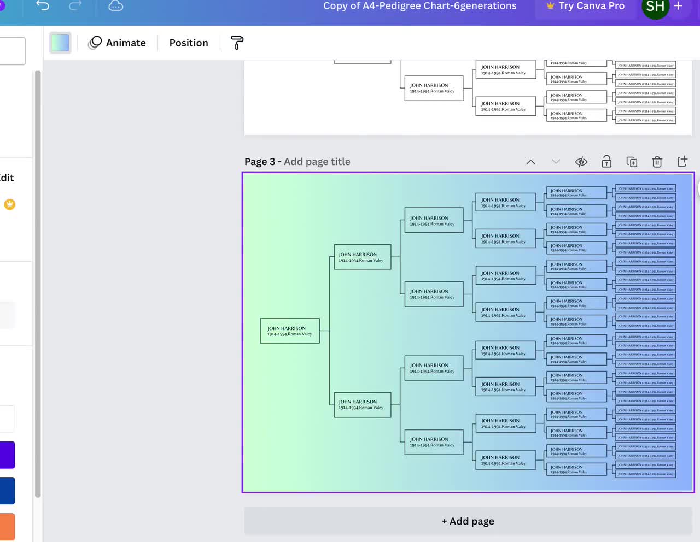The image size is (700, 542).
Task: Move Page 3 up
Action: click(x=530, y=162)
